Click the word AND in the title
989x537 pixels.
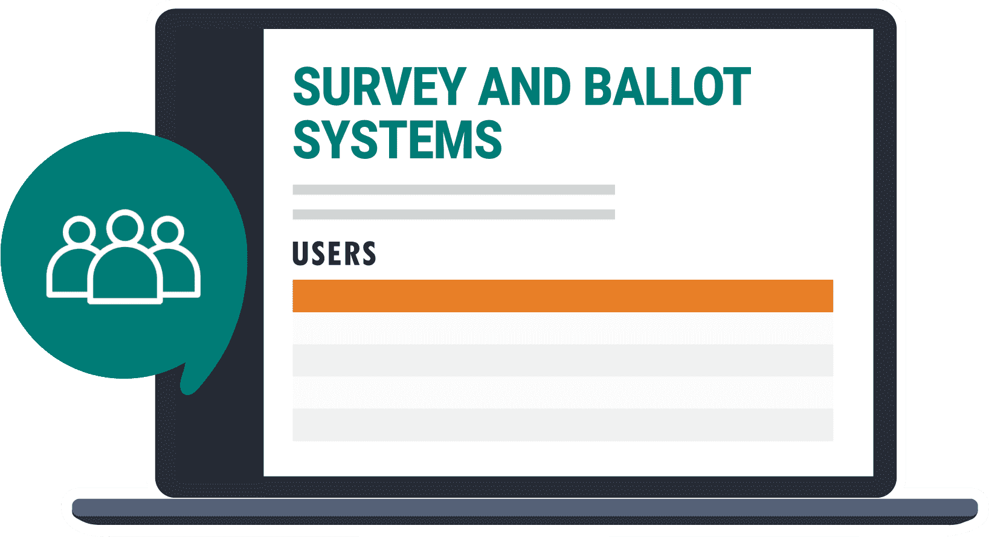524,88
